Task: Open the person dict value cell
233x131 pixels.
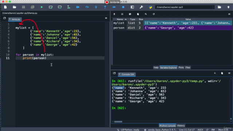Action: [x=188, y=28]
